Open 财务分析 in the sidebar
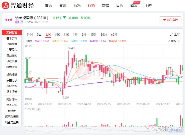This screenshot has height=135, width=185. 12,105
